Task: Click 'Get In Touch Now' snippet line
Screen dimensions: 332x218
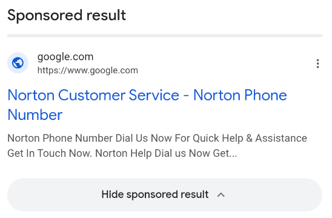Action: tap(50, 153)
